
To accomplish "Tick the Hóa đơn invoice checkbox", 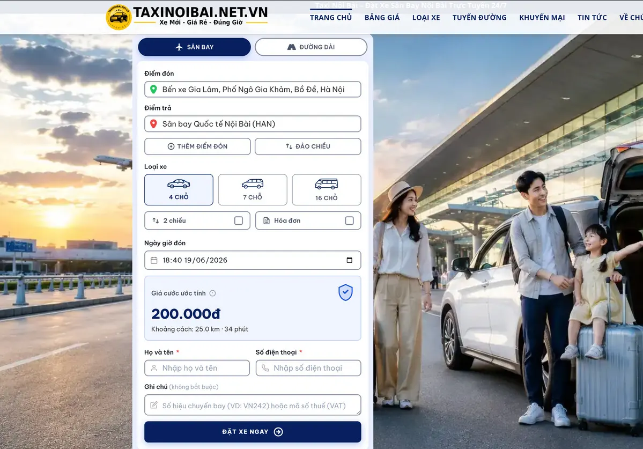I will pos(349,220).
